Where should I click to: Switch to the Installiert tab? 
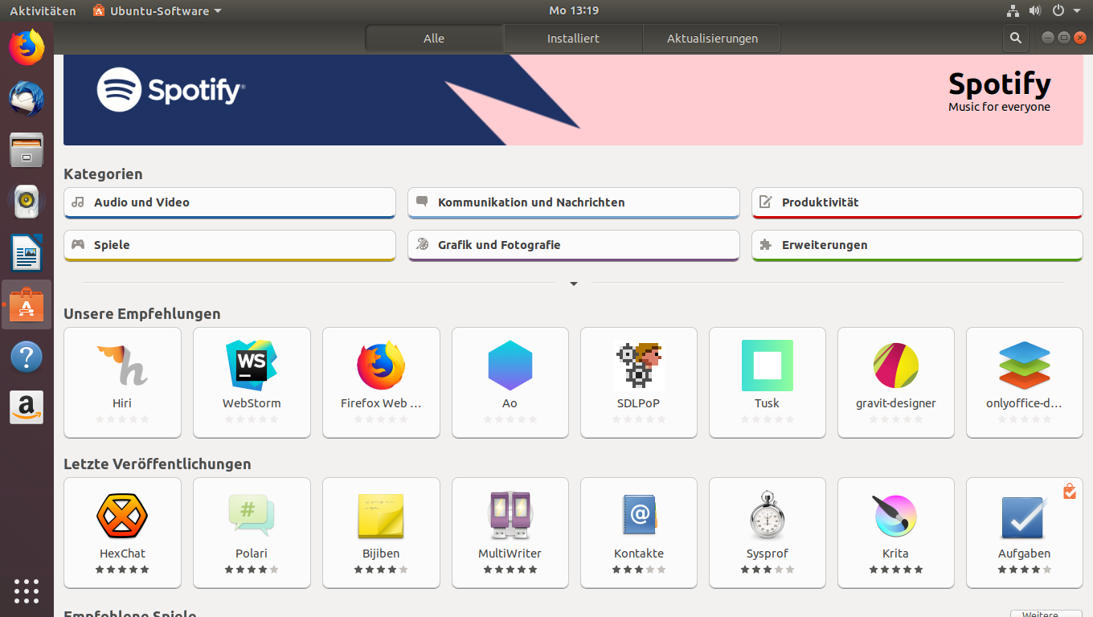pyautogui.click(x=573, y=38)
